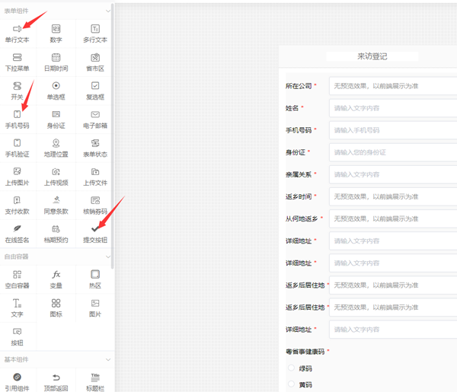Image resolution: width=457 pixels, height=392 pixels.
Task: Insert the 顶部返回 component
Action: coord(56,381)
